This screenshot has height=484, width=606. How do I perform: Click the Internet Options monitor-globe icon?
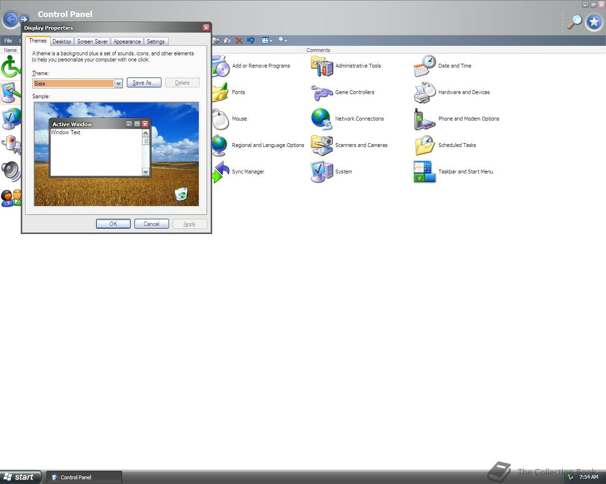click(x=10, y=119)
